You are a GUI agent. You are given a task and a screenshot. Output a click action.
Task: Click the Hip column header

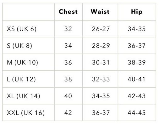coord(137,12)
